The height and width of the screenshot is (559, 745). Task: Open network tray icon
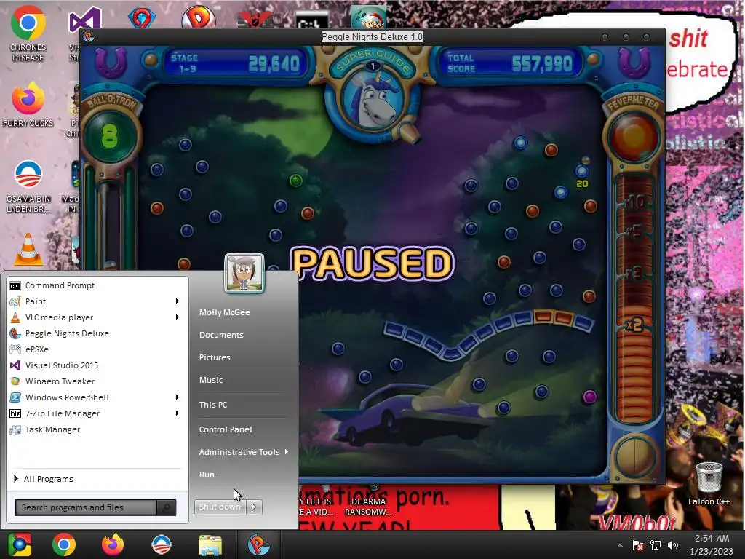[656, 545]
